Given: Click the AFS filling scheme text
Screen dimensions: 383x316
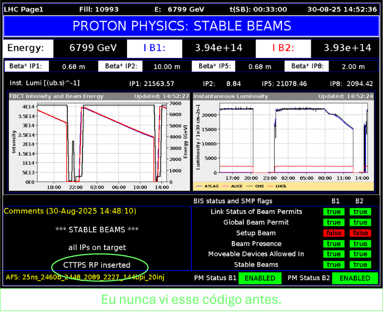Looking at the screenshot, I should [85, 277].
